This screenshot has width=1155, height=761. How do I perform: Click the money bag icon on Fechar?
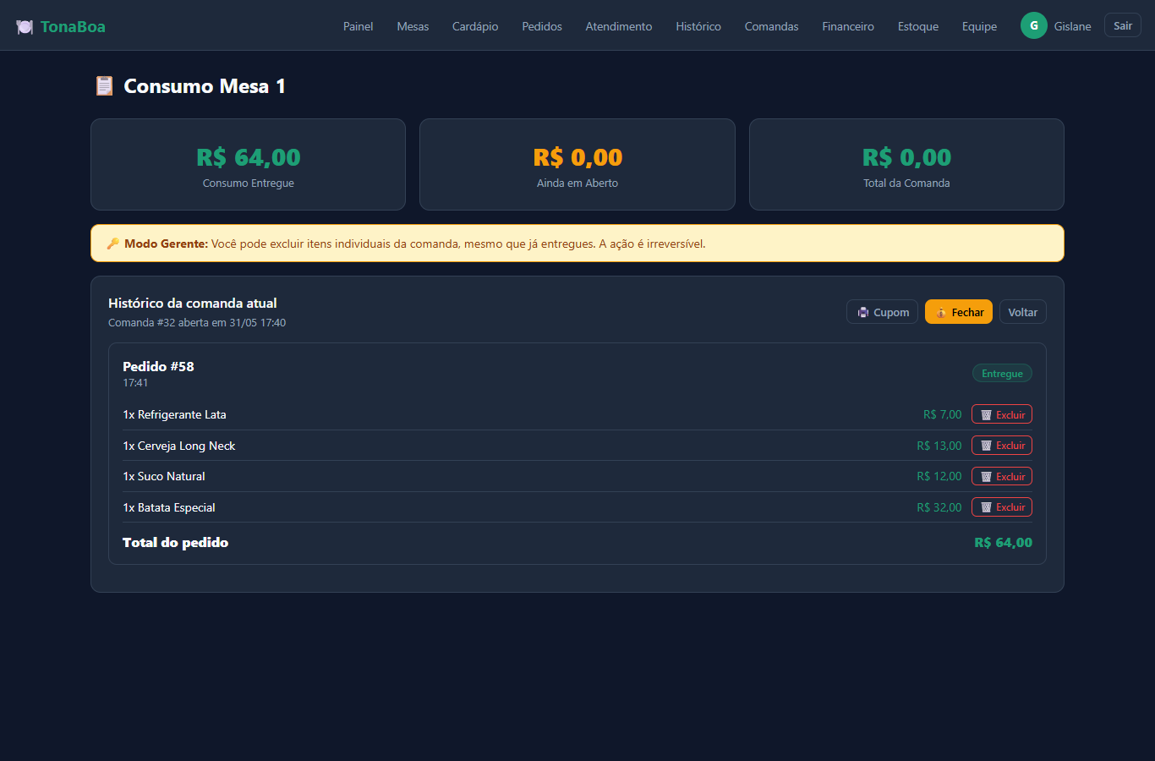941,313
